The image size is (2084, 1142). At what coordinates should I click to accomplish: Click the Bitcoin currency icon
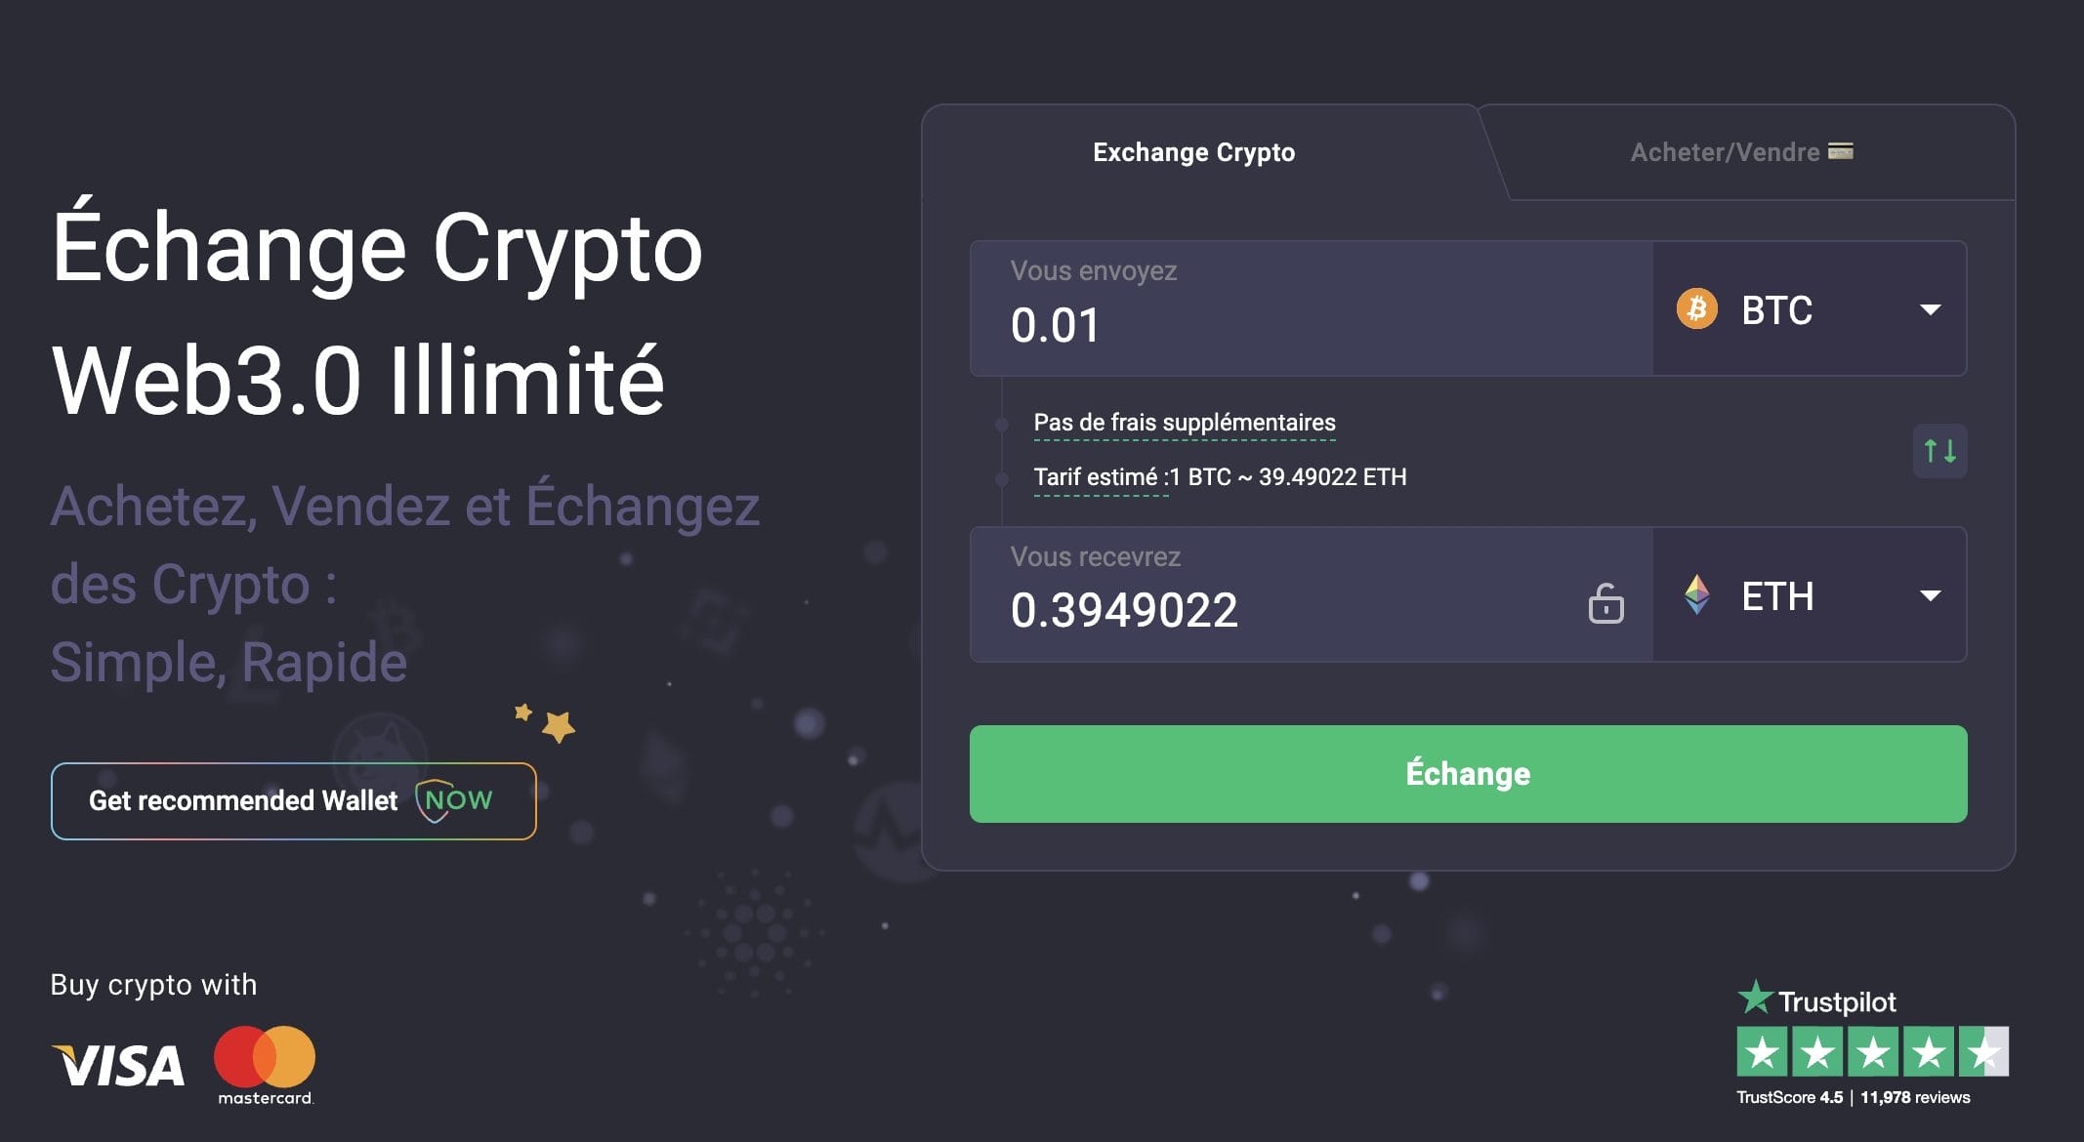(1697, 309)
